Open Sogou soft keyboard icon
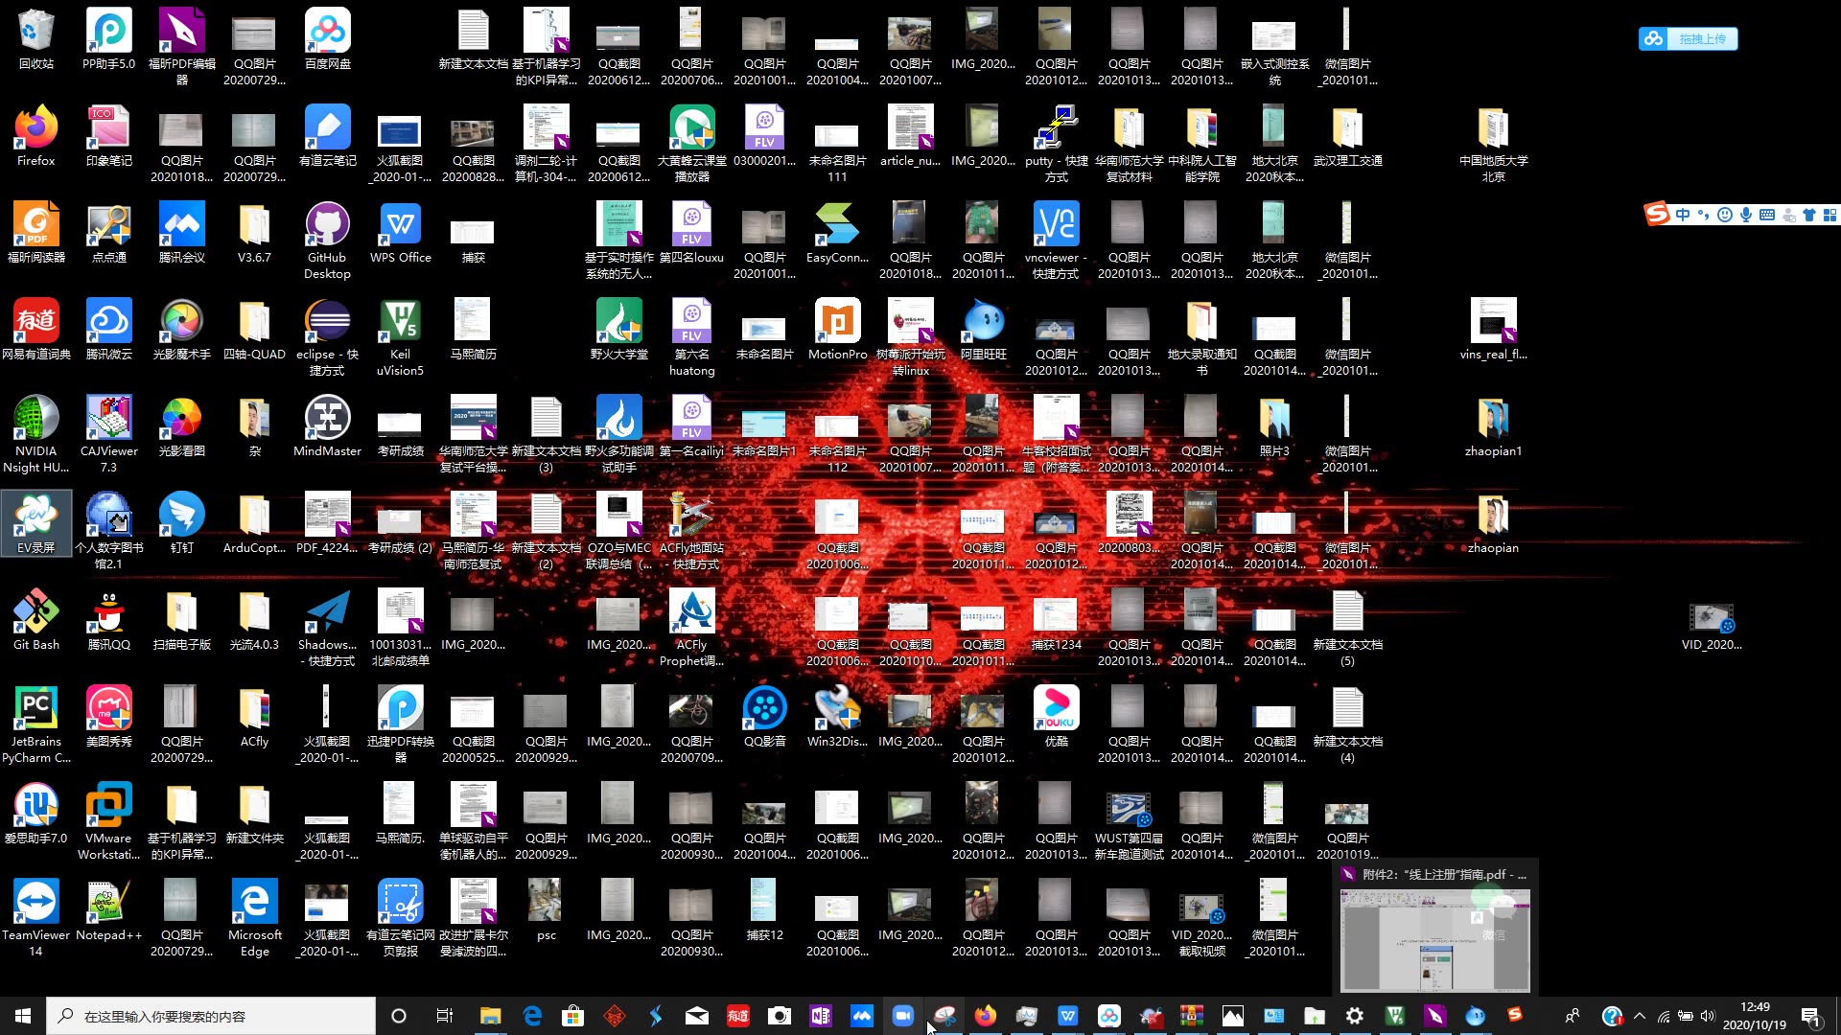Viewport: 1841px width, 1035px height. pos(1767,215)
